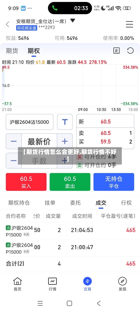Click the green 60.5 卖出 button

point(70,182)
